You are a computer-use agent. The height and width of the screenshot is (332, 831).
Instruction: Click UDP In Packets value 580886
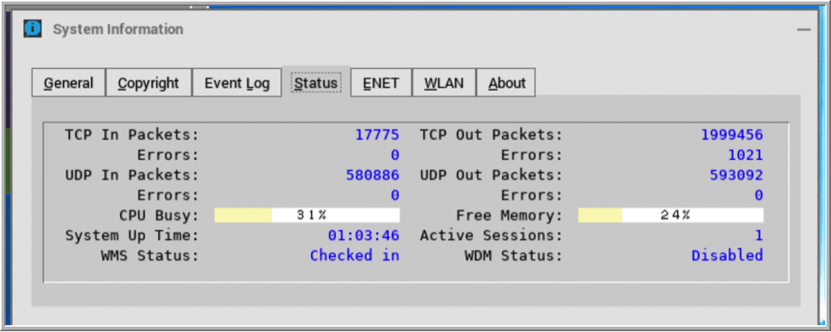[372, 175]
